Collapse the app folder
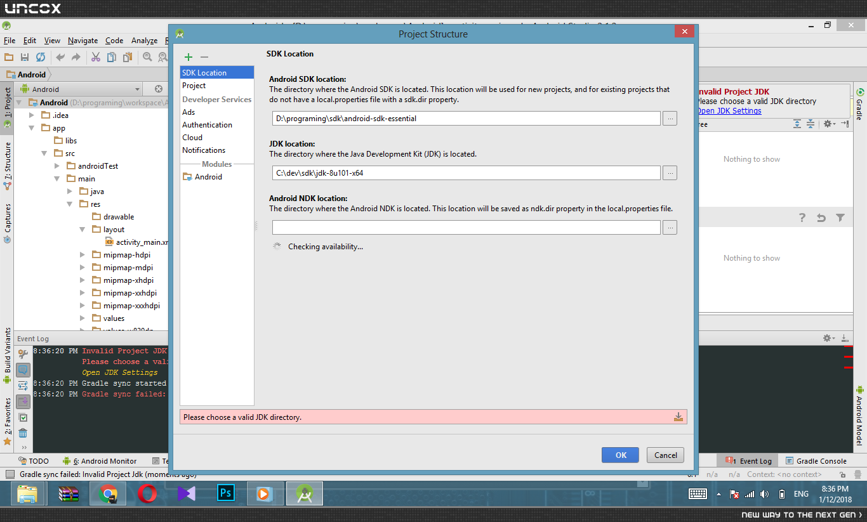867x522 pixels. [32, 127]
